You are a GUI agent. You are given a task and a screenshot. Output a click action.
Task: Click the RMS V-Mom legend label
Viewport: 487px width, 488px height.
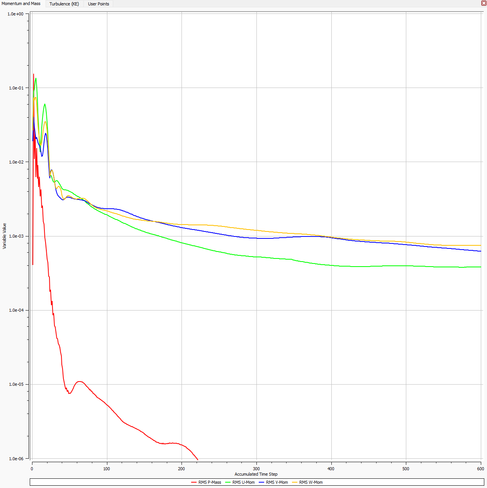277,482
